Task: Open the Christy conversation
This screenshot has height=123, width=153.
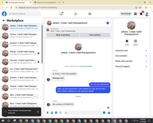Action: coord(21,36)
